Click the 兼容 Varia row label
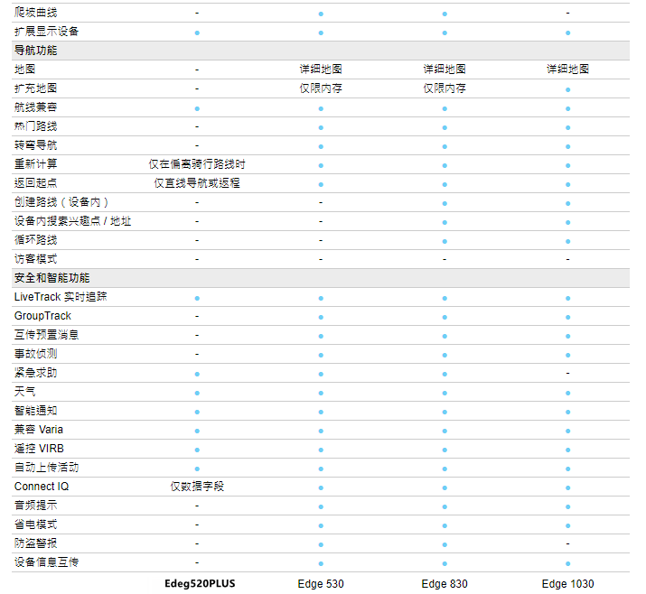Viewport: 646px width, 594px height. (39, 430)
